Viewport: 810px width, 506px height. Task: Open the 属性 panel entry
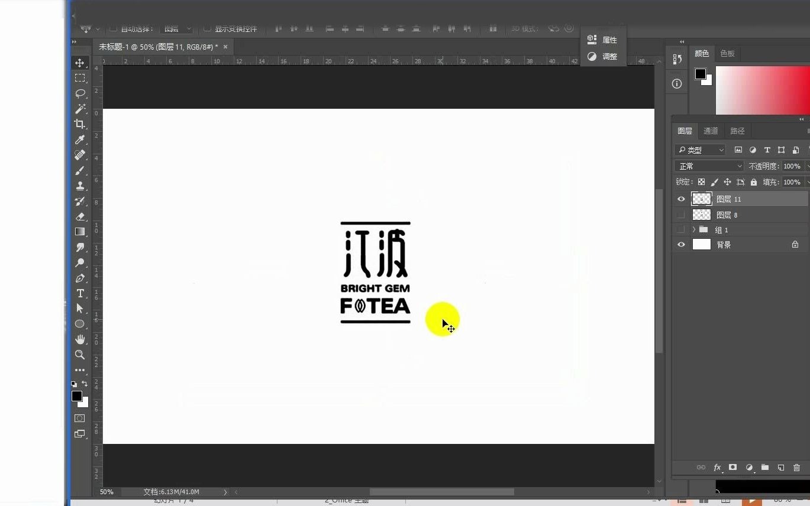point(602,40)
